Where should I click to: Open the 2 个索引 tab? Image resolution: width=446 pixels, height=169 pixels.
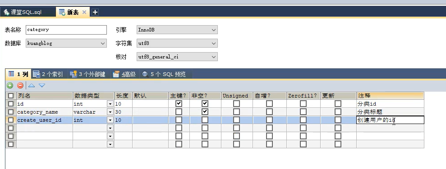48,74
